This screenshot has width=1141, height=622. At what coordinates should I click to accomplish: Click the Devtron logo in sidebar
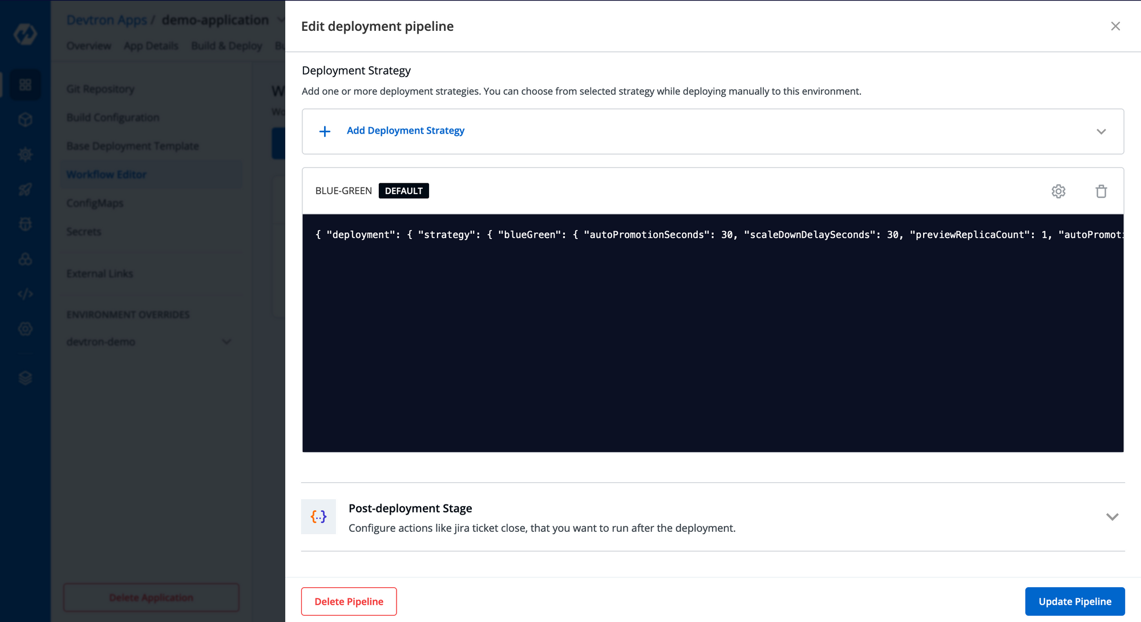(25, 34)
